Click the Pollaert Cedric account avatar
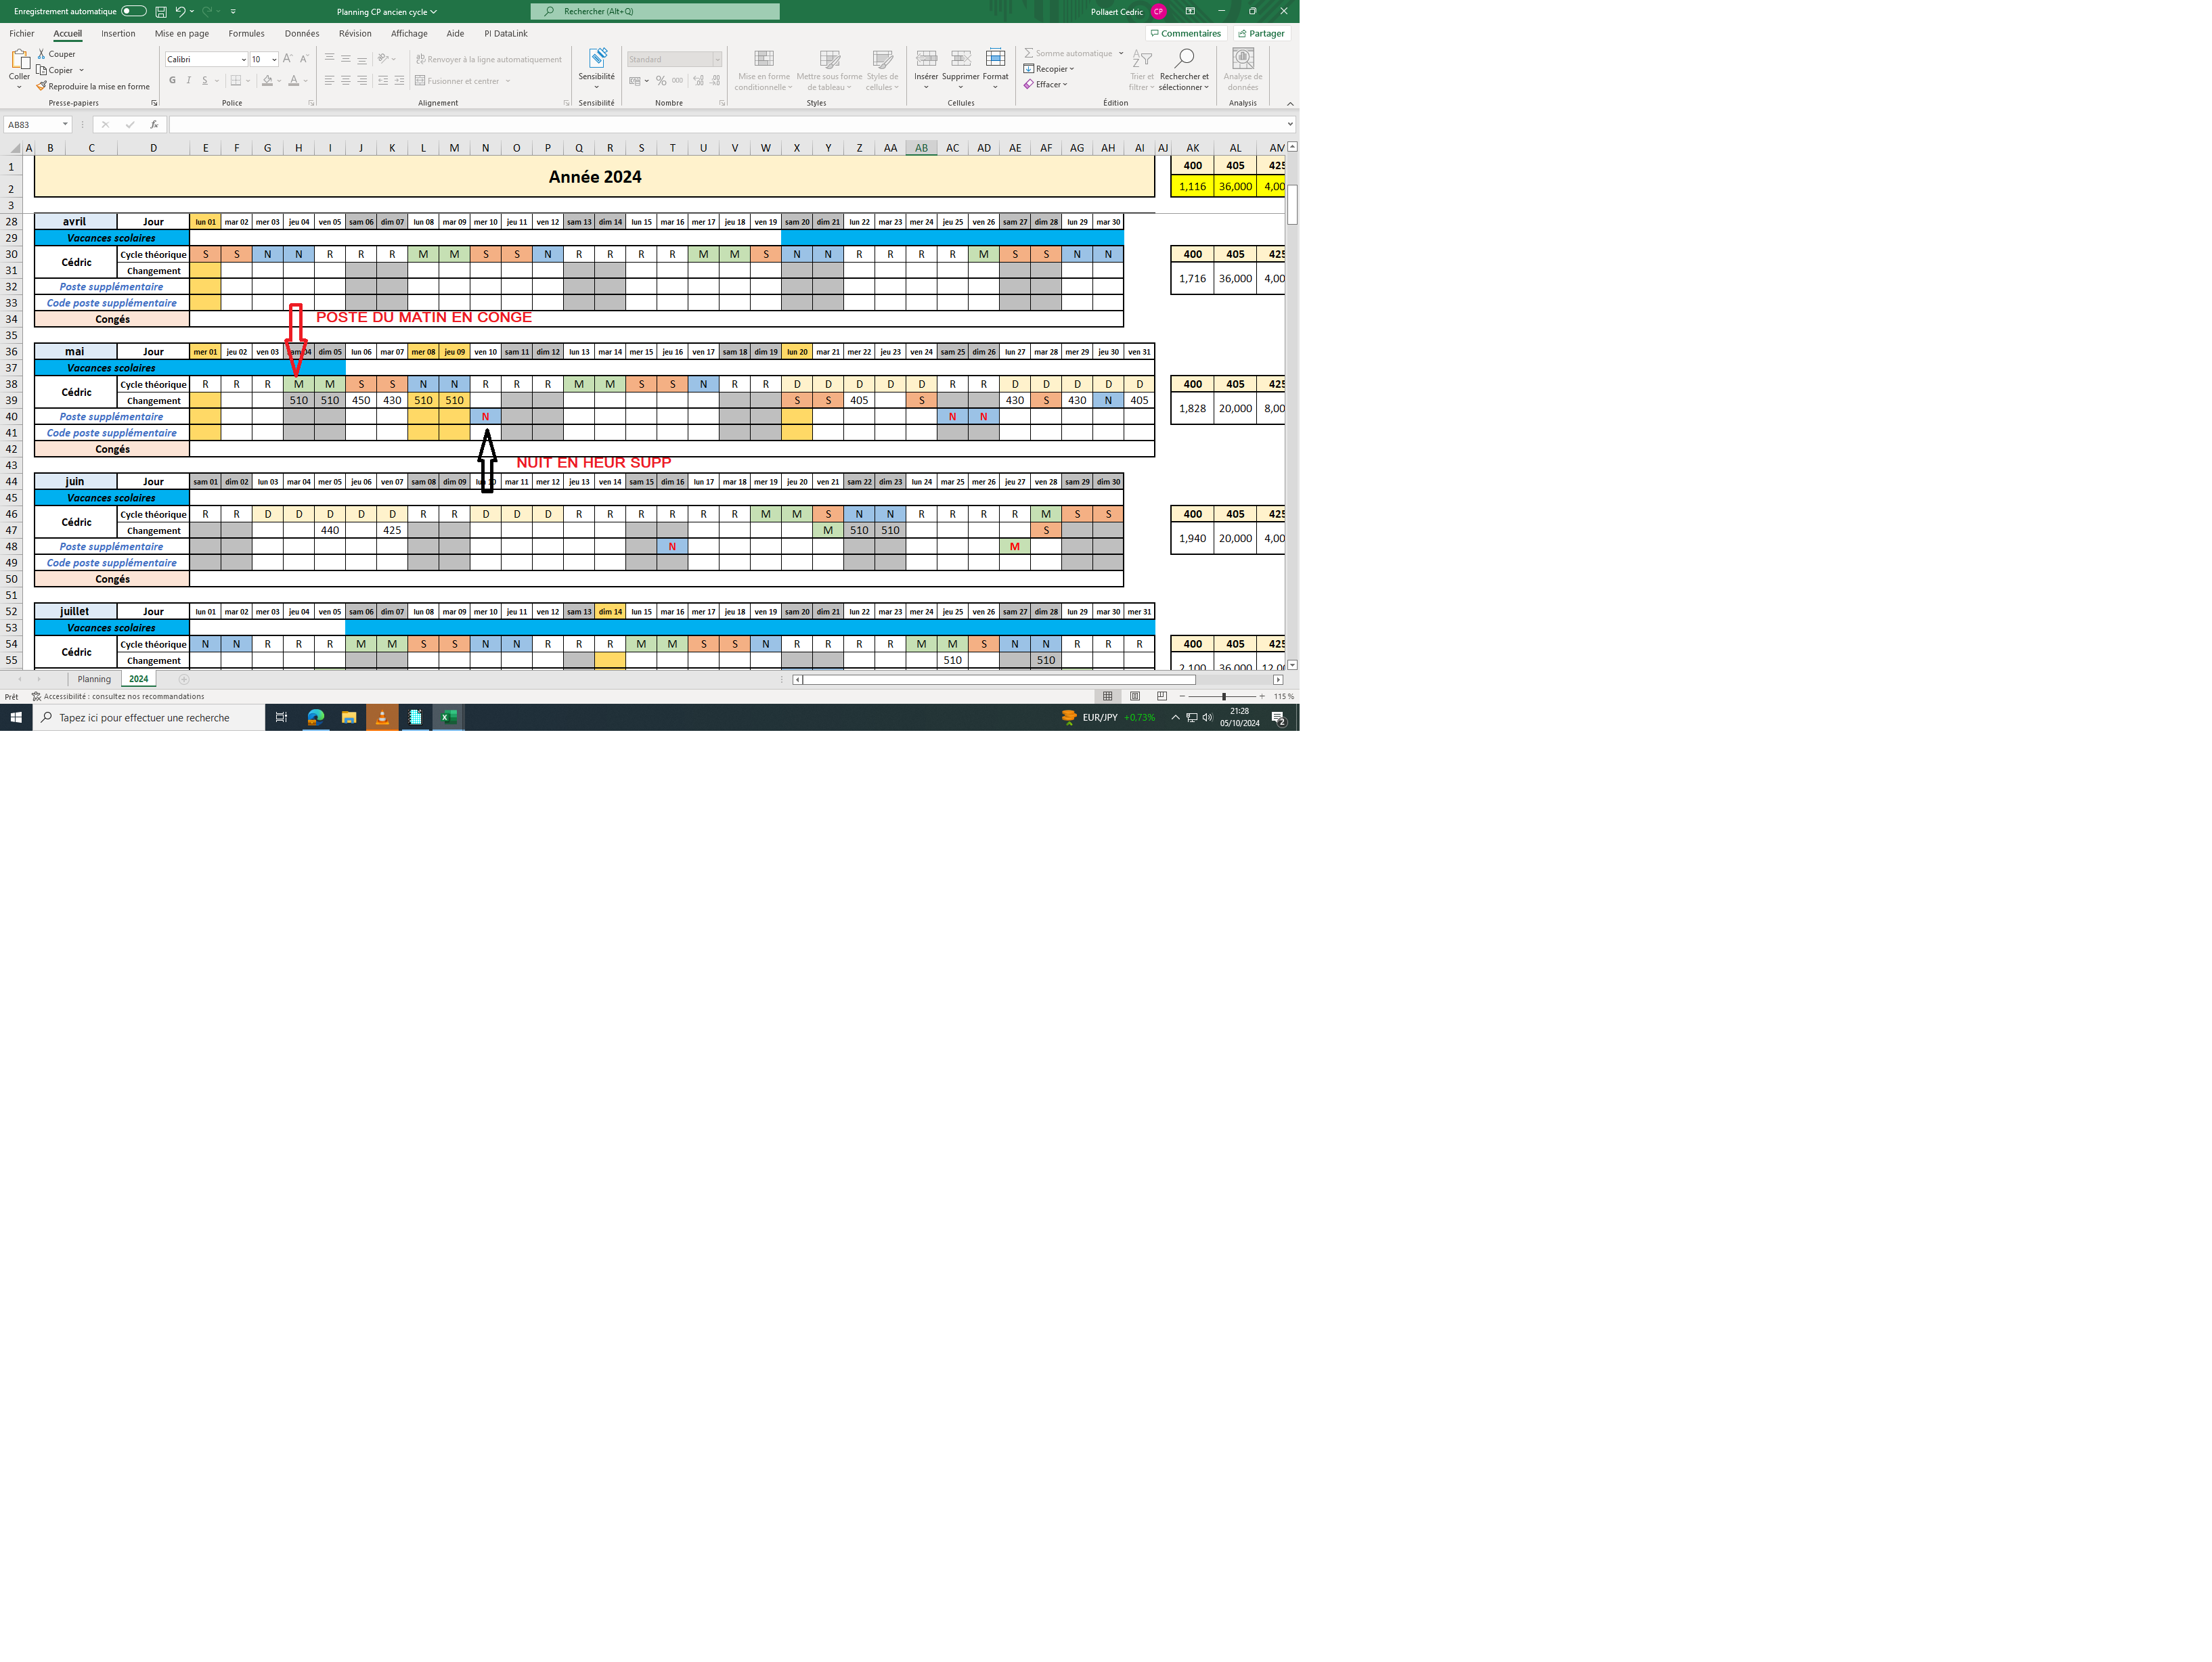Viewport: 2212px width, 1662px height. [x=1158, y=11]
